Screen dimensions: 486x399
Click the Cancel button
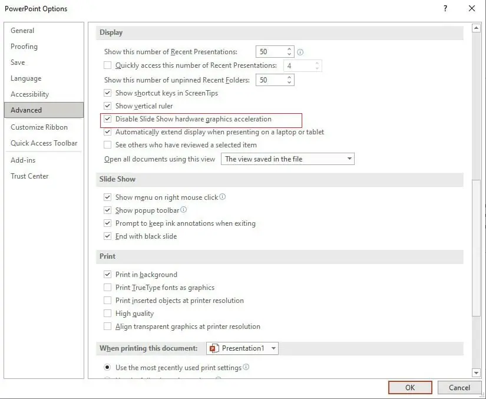[459, 387]
